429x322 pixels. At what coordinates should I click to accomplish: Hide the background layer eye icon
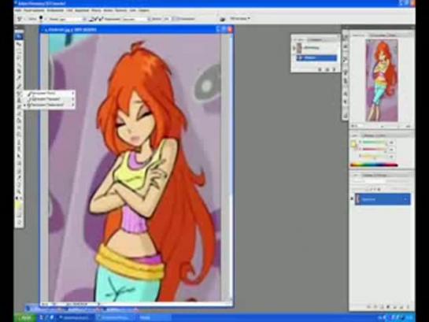pos(353,199)
